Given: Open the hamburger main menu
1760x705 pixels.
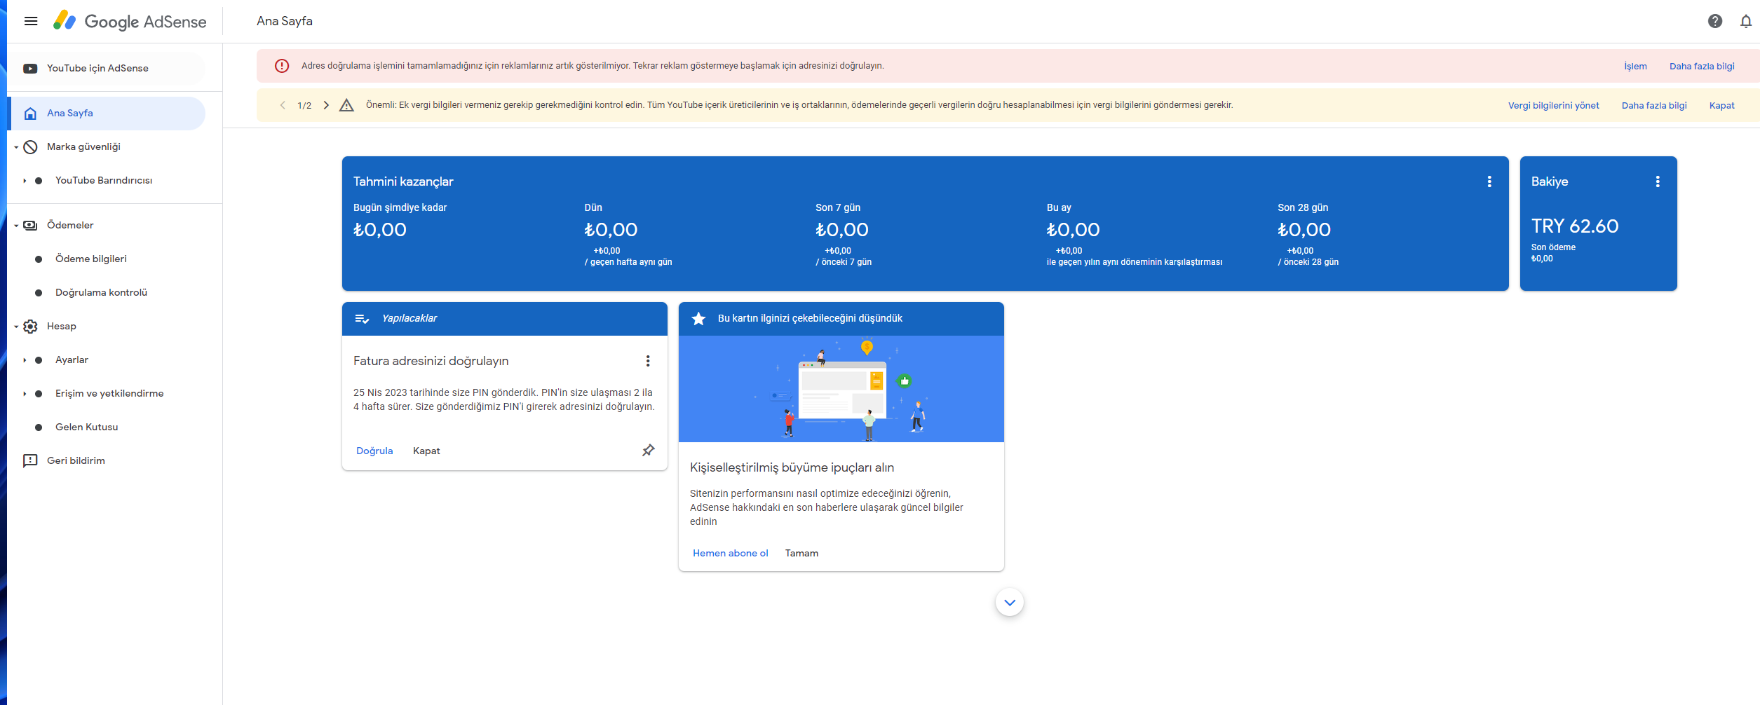Looking at the screenshot, I should pyautogui.click(x=31, y=21).
